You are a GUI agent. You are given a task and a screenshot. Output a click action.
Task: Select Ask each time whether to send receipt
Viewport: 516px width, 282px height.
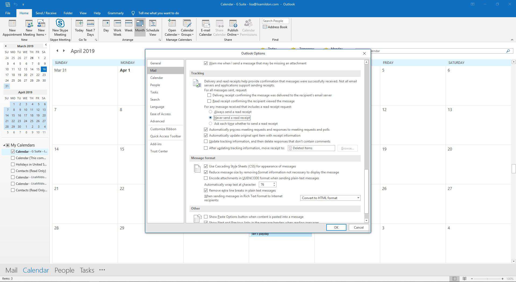point(210,124)
